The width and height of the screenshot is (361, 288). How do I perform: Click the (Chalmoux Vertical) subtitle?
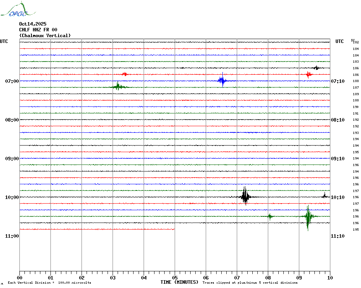click(x=45, y=36)
